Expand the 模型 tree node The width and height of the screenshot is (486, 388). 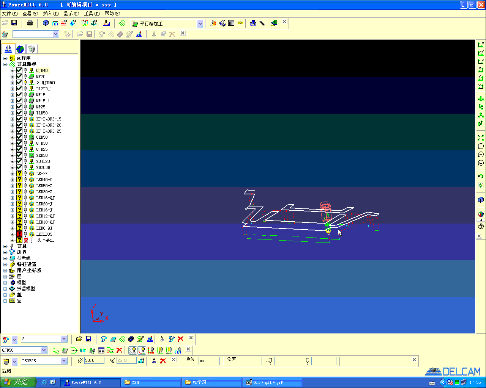[x=5, y=283]
